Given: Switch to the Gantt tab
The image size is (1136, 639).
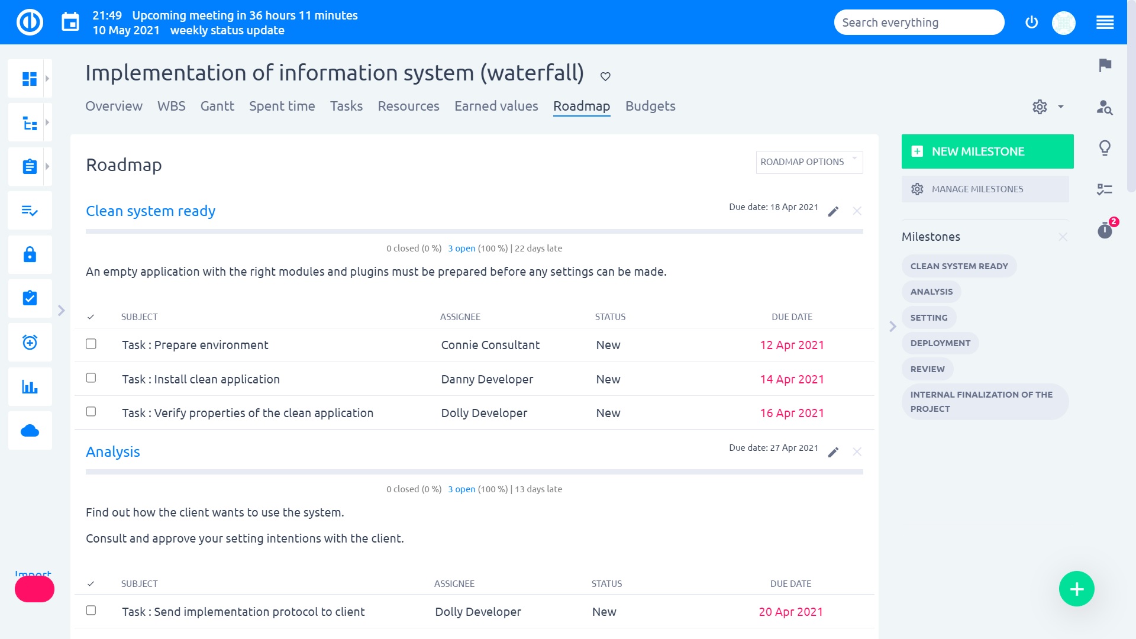Looking at the screenshot, I should click(x=217, y=106).
